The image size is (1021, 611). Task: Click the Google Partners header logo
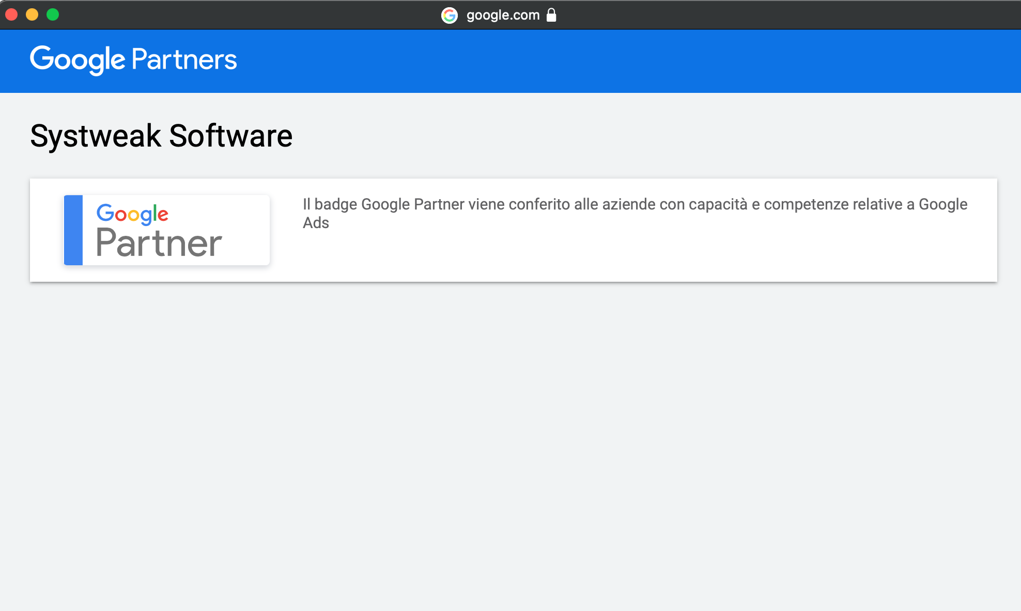pyautogui.click(x=133, y=60)
